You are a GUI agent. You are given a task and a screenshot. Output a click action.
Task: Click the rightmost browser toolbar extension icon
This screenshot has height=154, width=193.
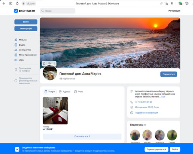coord(187,4)
